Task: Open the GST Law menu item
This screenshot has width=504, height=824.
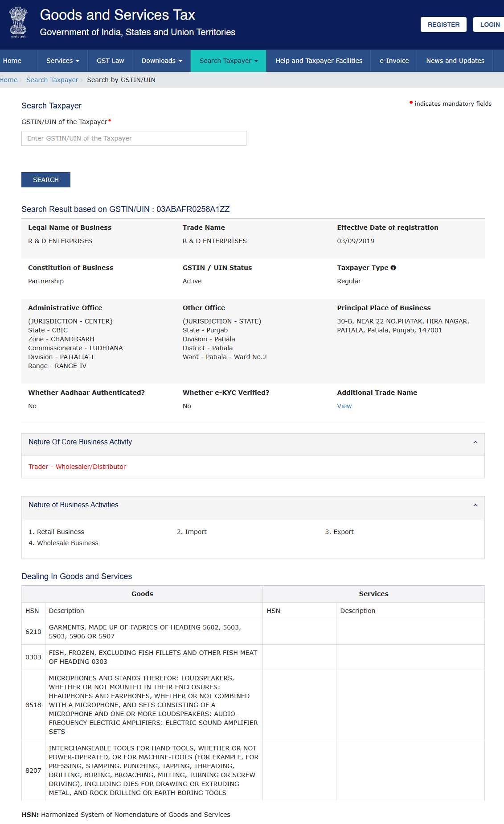Action: [111, 61]
